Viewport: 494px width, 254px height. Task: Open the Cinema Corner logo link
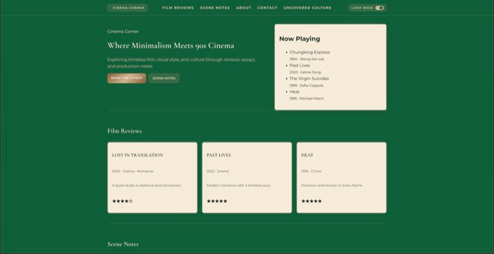(x=127, y=8)
